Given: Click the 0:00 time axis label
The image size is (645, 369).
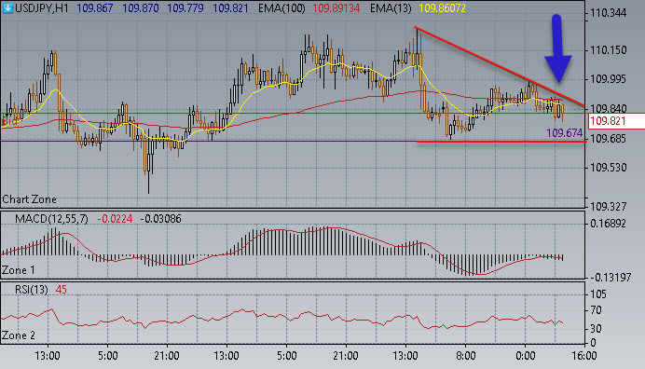Looking at the screenshot, I should (526, 355).
